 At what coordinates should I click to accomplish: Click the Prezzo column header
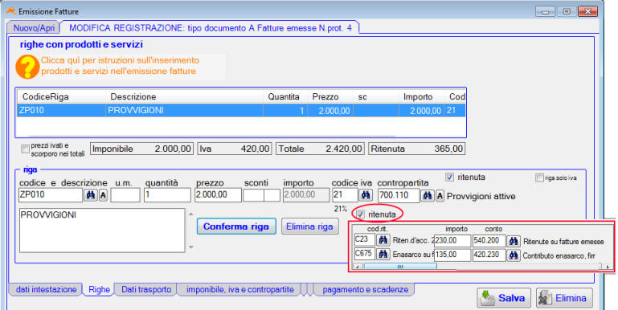[x=329, y=97]
